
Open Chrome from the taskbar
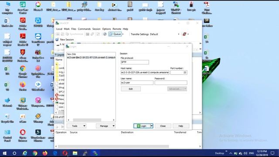coord(35,153)
